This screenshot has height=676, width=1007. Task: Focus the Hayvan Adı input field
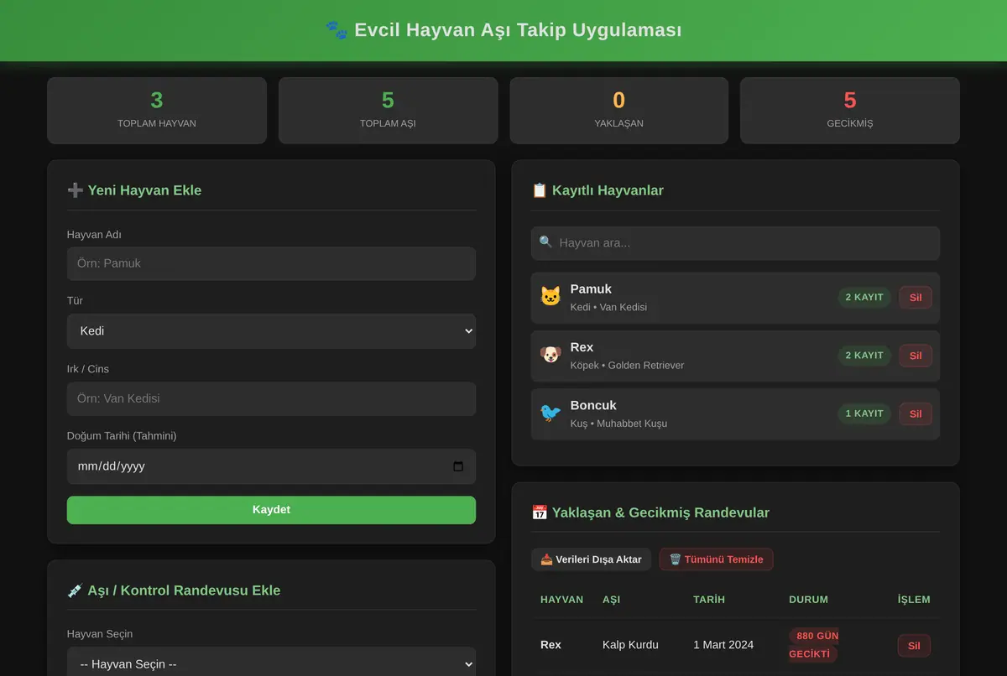tap(271, 263)
